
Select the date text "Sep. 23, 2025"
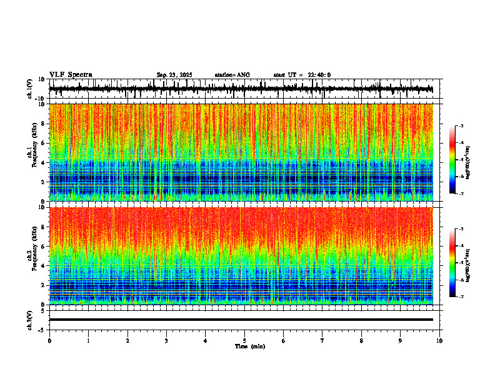[174, 75]
